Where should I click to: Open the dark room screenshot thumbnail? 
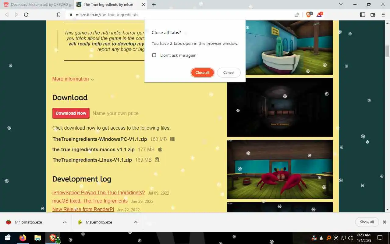point(280,107)
